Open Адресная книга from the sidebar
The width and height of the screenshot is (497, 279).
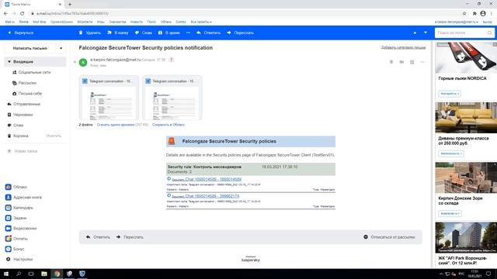[x=23, y=198]
